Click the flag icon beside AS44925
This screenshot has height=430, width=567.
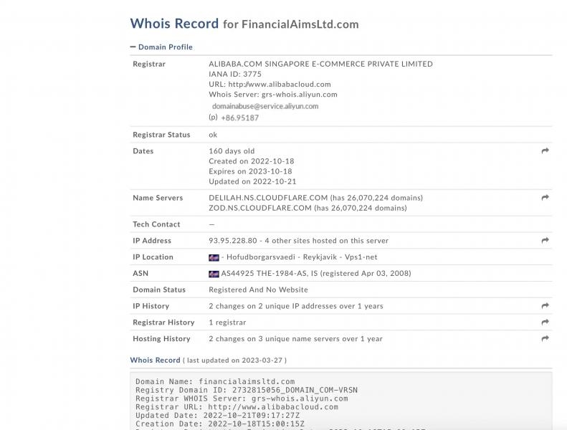tap(214, 274)
